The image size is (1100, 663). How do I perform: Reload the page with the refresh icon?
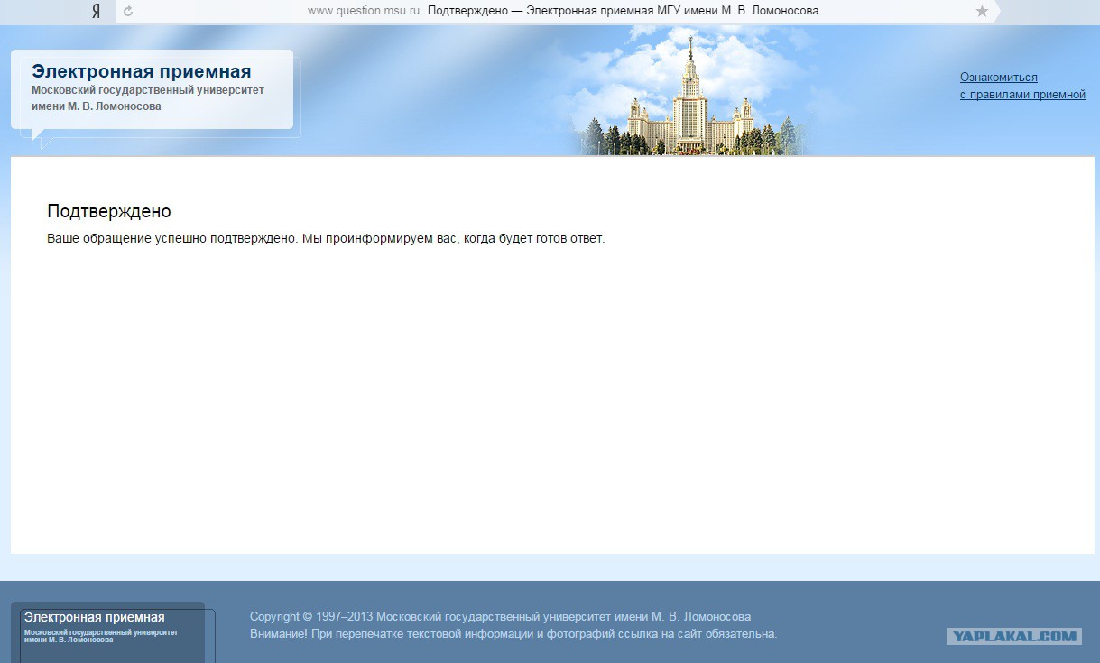(x=128, y=11)
